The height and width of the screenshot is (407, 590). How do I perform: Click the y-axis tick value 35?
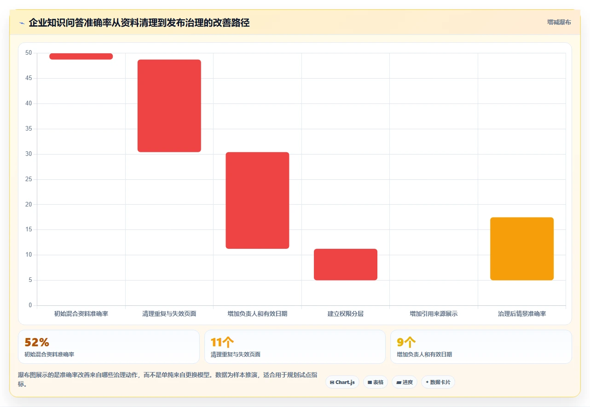(x=29, y=129)
